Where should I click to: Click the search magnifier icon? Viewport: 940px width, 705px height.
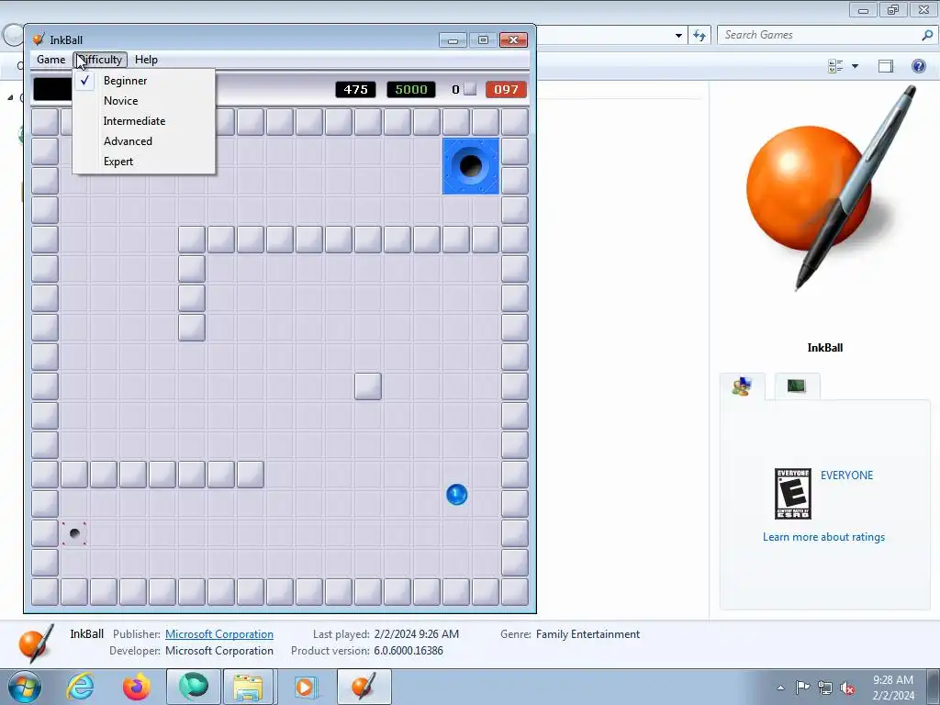pos(927,35)
